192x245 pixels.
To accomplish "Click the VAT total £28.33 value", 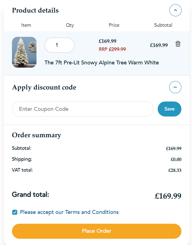I will click(175, 171).
